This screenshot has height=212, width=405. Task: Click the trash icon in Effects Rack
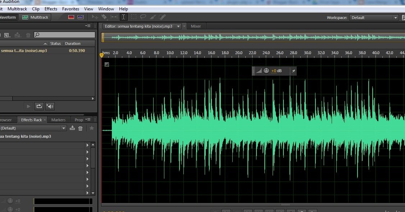click(81, 128)
